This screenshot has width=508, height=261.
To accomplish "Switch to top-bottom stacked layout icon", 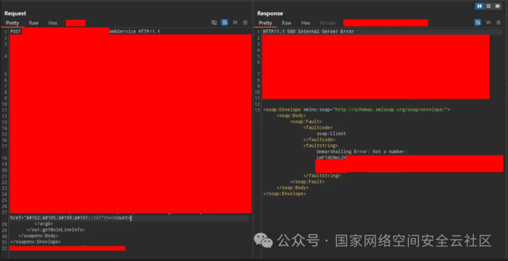I will click(489, 6).
